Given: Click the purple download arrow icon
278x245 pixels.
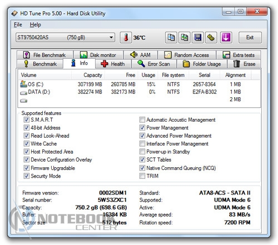Looking at the screenshot, I should tap(226, 37).
